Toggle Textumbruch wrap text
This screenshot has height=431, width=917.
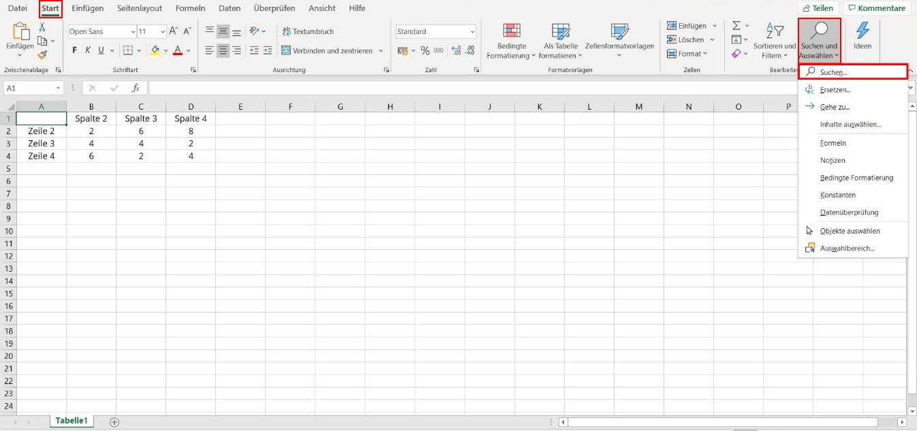click(308, 31)
